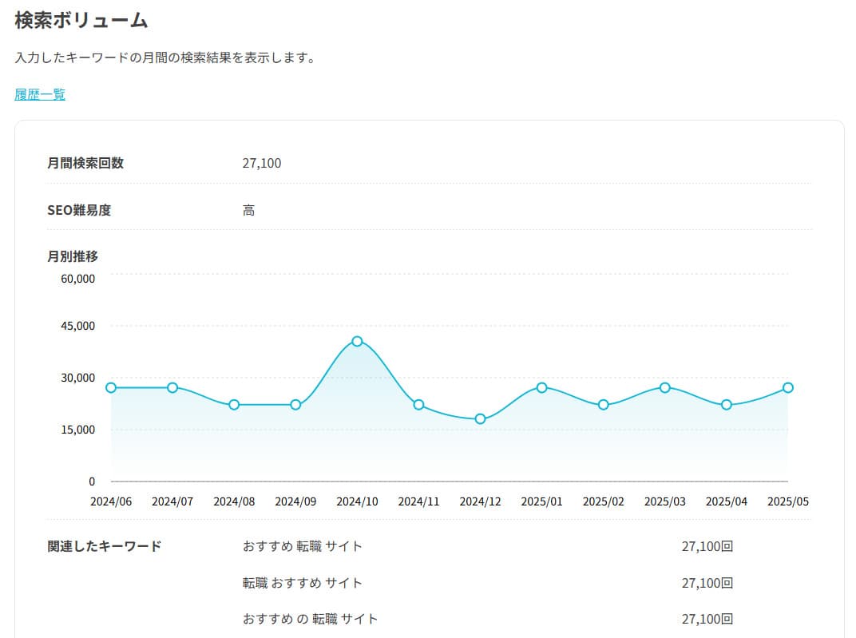Click the 2025/05 final data point
Screen dimensions: 856x638
[x=788, y=387]
